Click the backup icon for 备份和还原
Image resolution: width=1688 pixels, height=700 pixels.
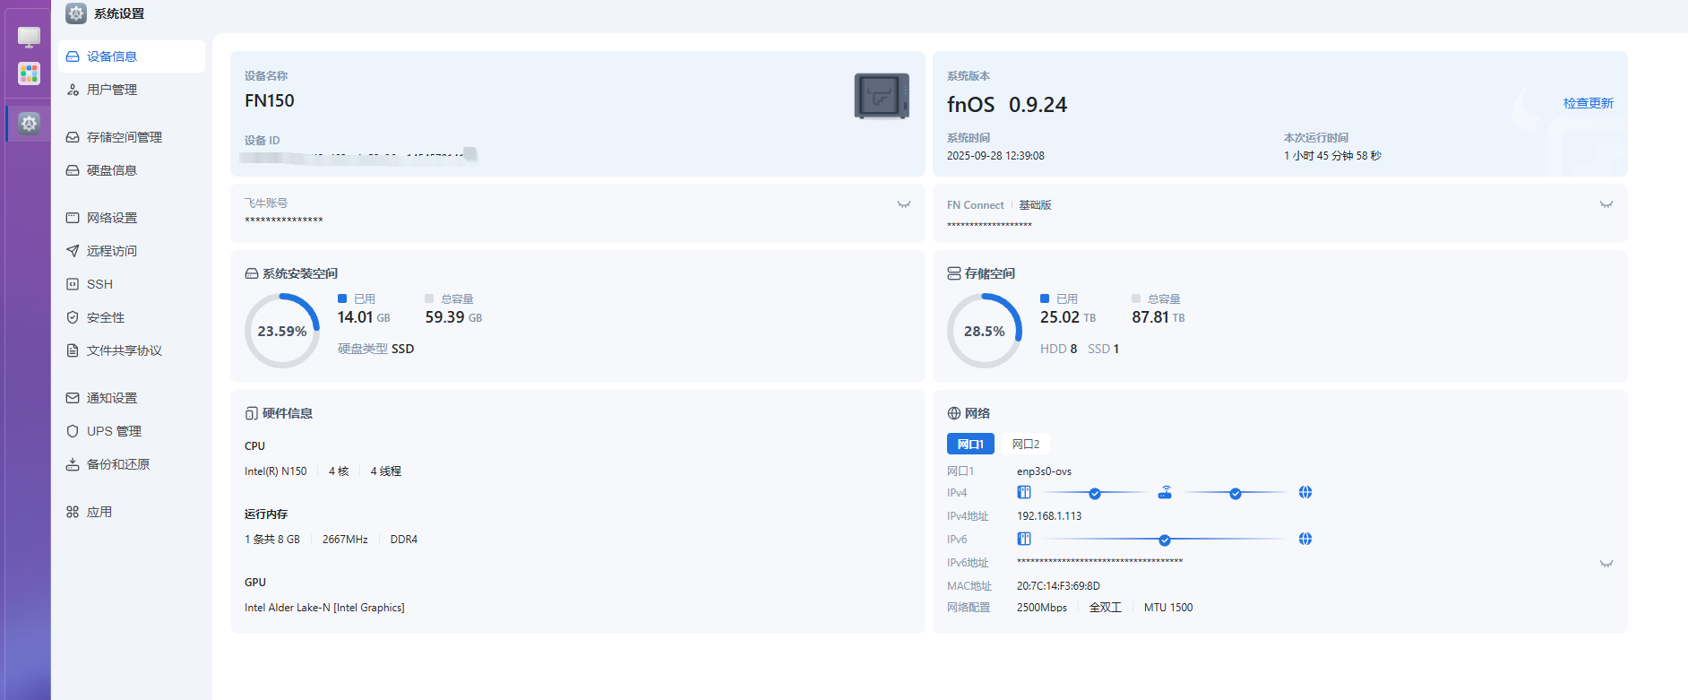(x=73, y=464)
